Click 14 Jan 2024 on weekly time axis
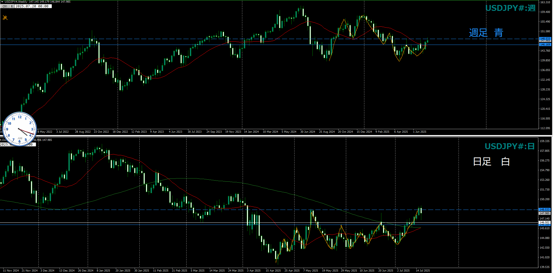Image resolution: width=553 pixels, height=273 pixels. point(251,132)
